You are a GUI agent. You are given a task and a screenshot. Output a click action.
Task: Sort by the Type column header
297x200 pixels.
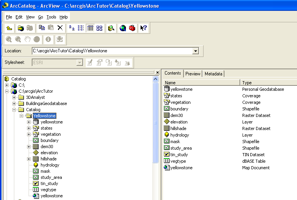coord(269,83)
